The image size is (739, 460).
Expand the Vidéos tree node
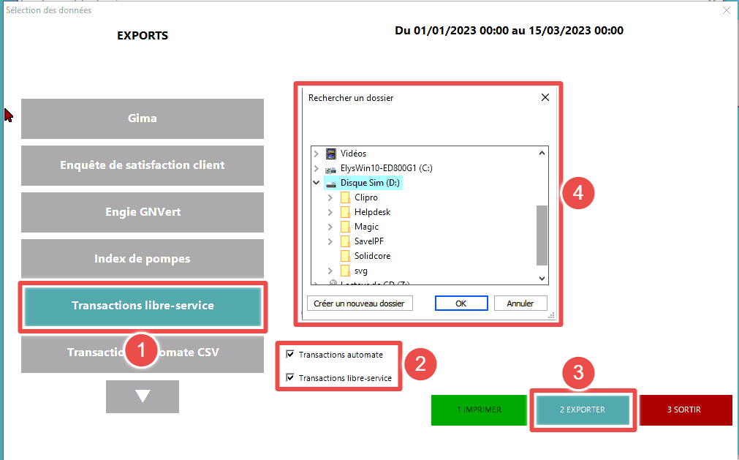(317, 154)
